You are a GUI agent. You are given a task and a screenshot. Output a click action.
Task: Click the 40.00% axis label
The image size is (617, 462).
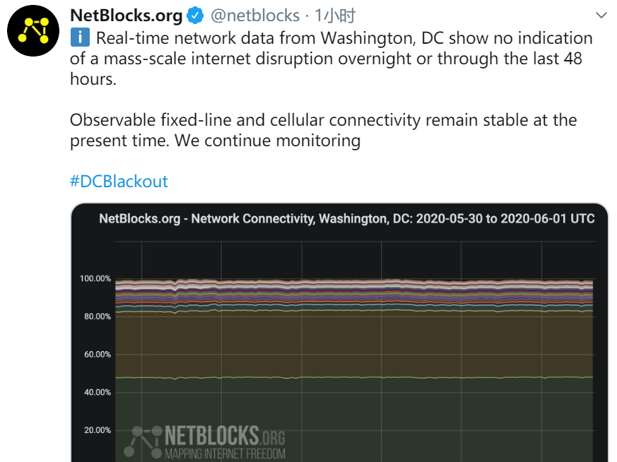click(98, 392)
